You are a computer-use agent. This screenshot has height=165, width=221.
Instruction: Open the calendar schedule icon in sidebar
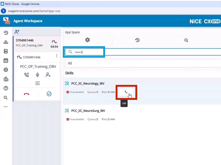pyautogui.click(x=6, y=61)
